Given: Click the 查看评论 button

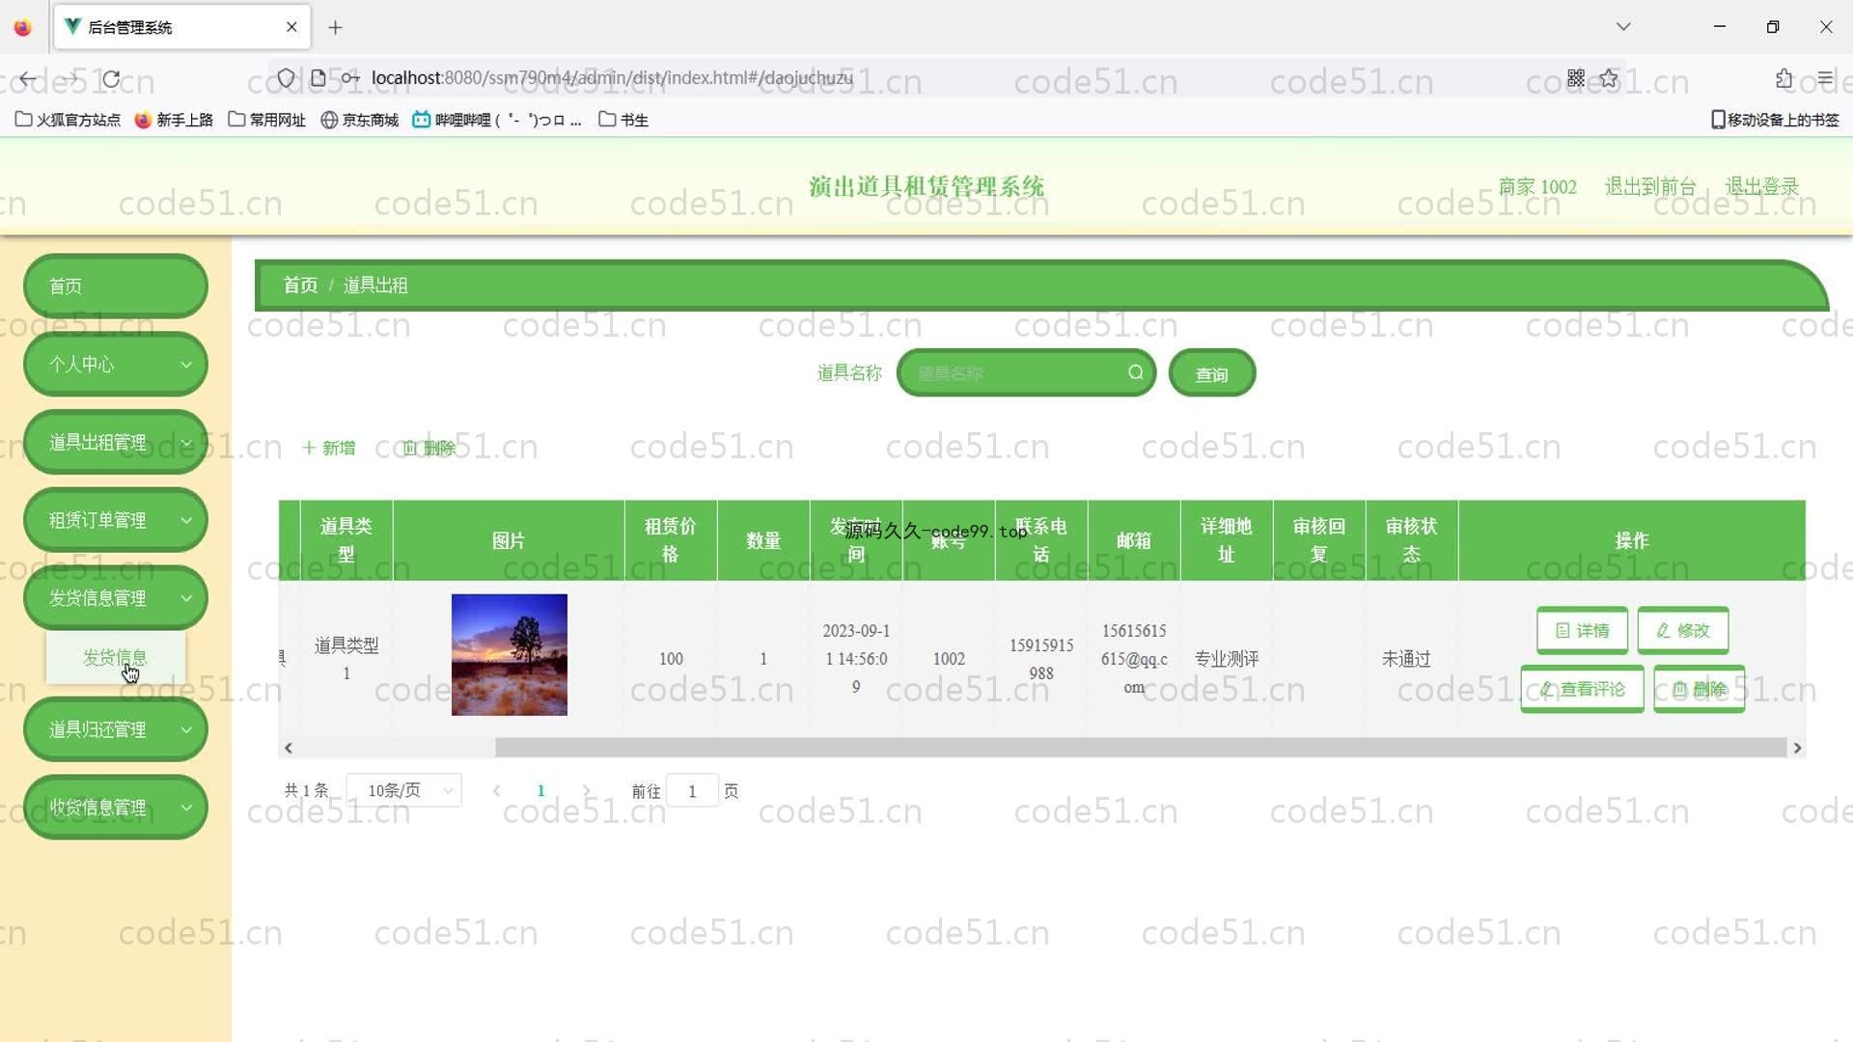Looking at the screenshot, I should (1582, 689).
